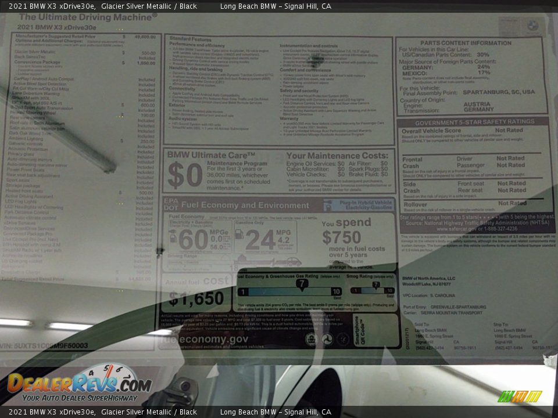Viewport: 558px width, 418px height.
Task: Click the 'Side Crash' label
Action: tap(412, 188)
